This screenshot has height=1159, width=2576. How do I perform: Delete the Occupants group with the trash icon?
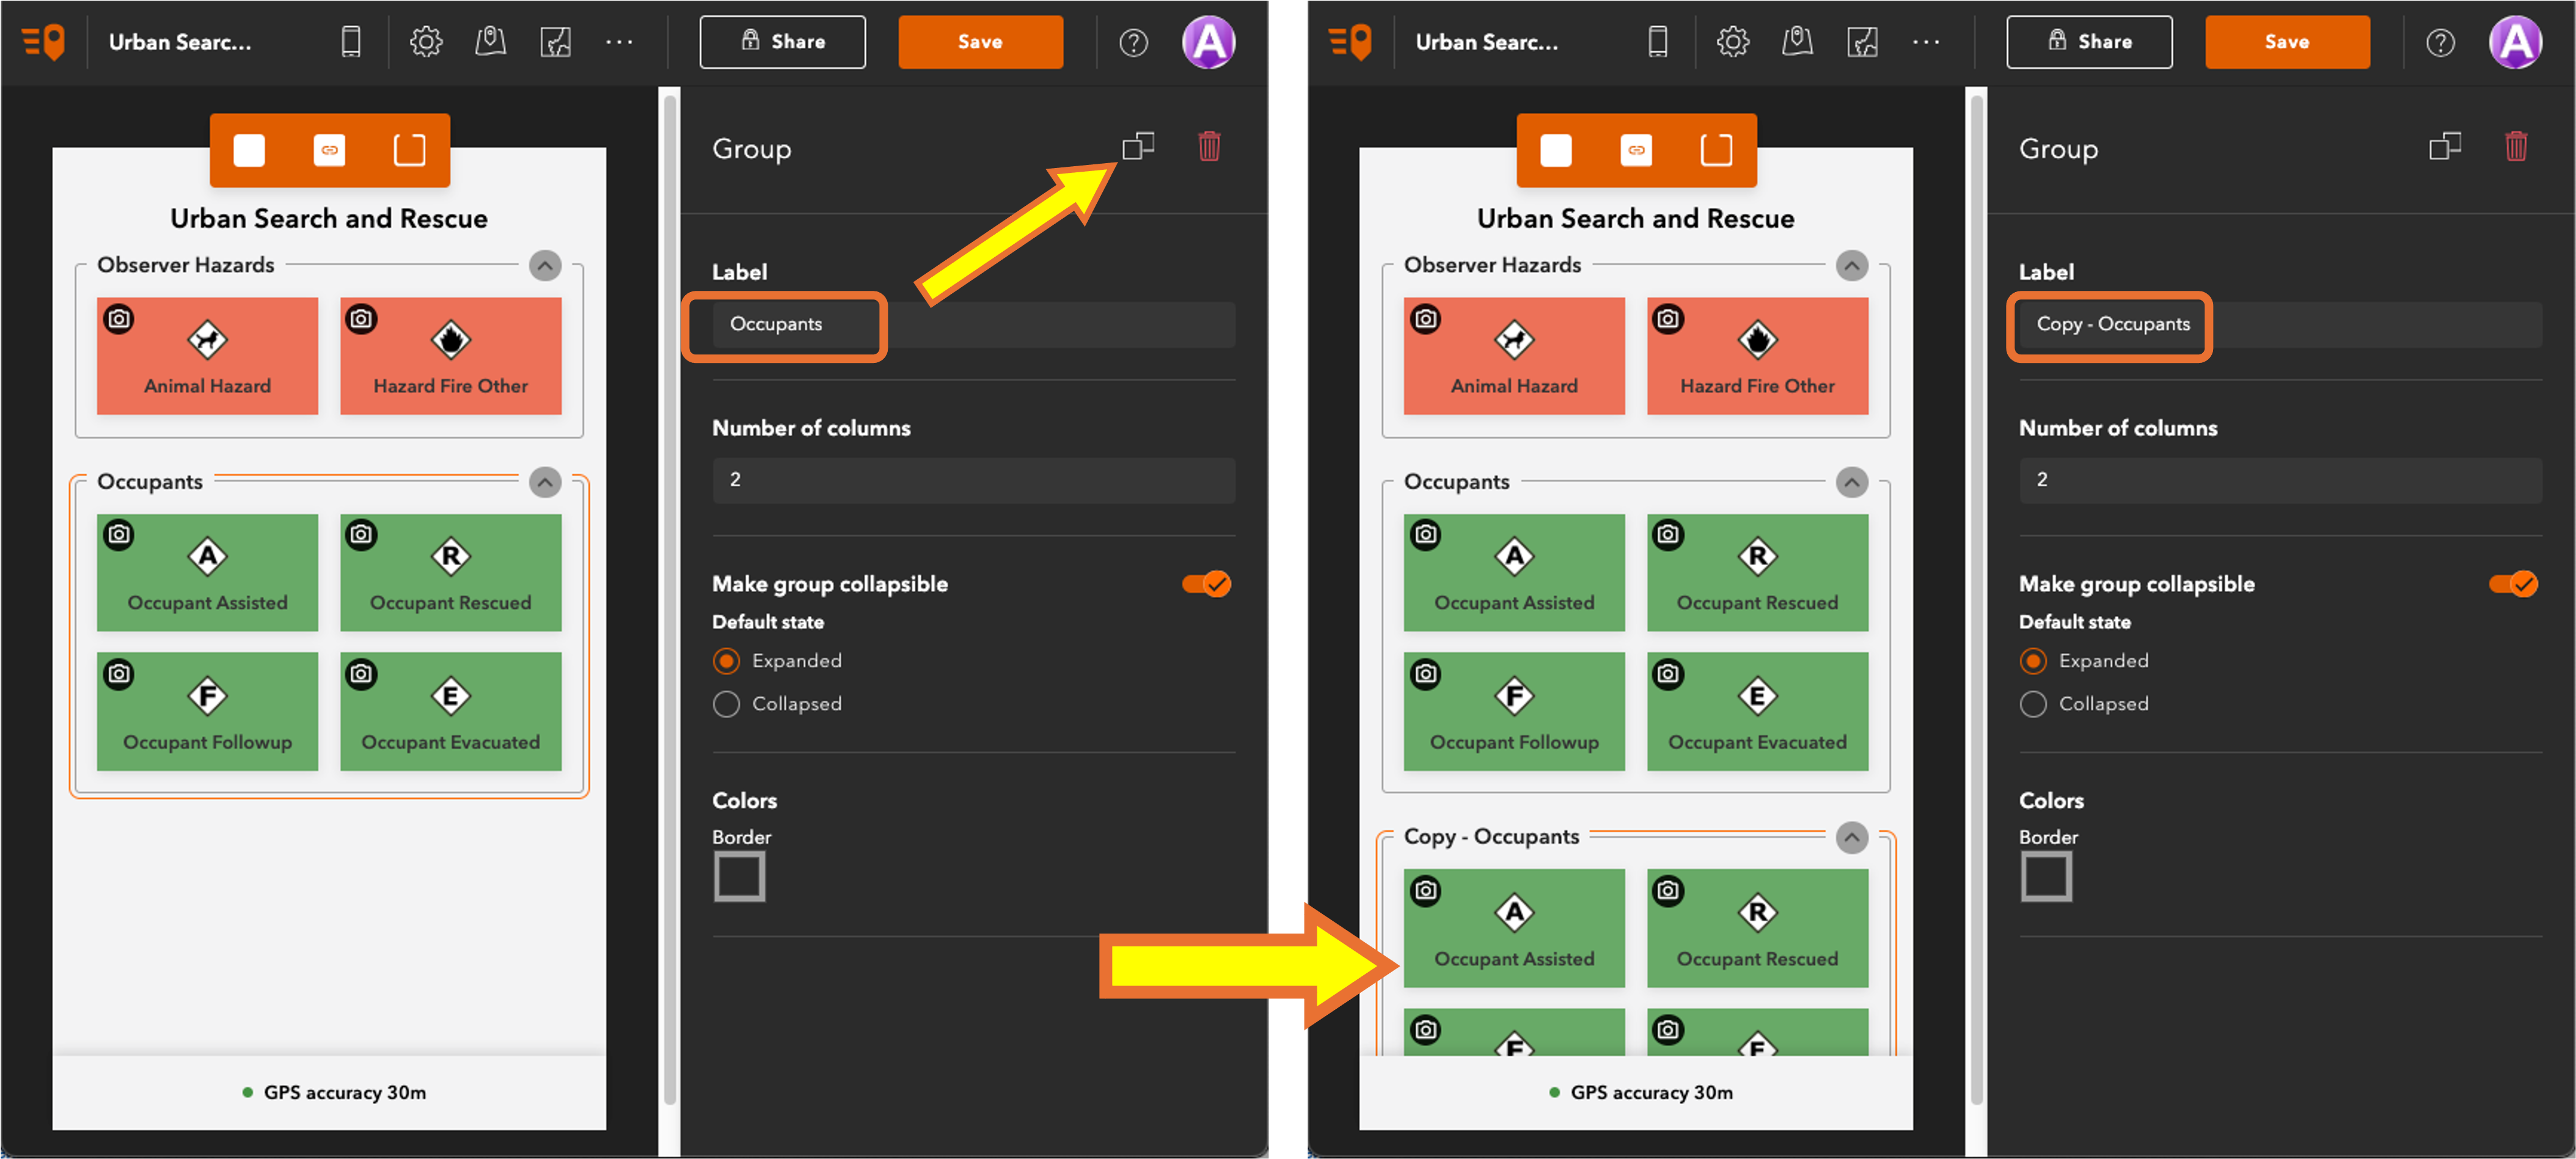coord(1209,147)
